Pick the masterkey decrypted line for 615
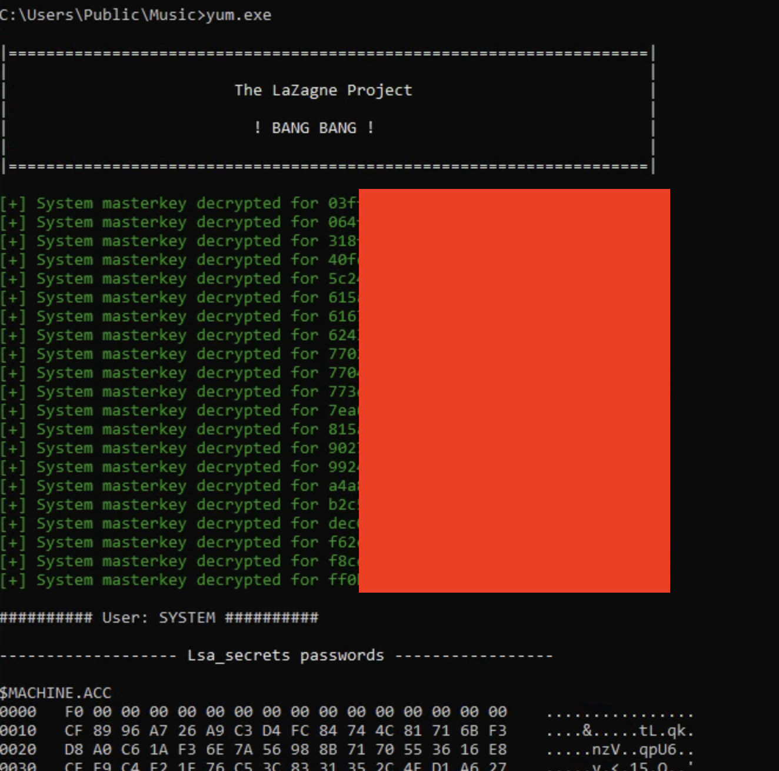 [179, 297]
